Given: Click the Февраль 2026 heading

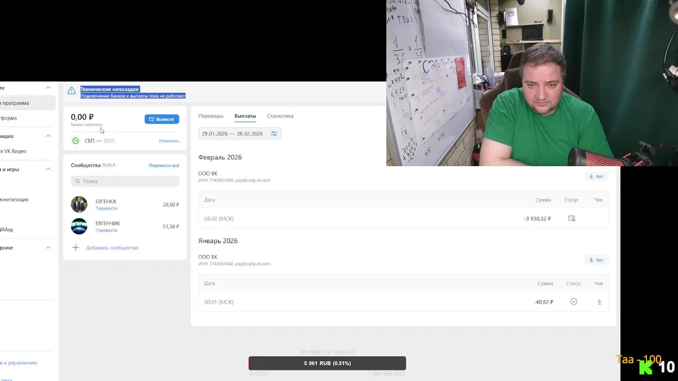Looking at the screenshot, I should pyautogui.click(x=220, y=157).
